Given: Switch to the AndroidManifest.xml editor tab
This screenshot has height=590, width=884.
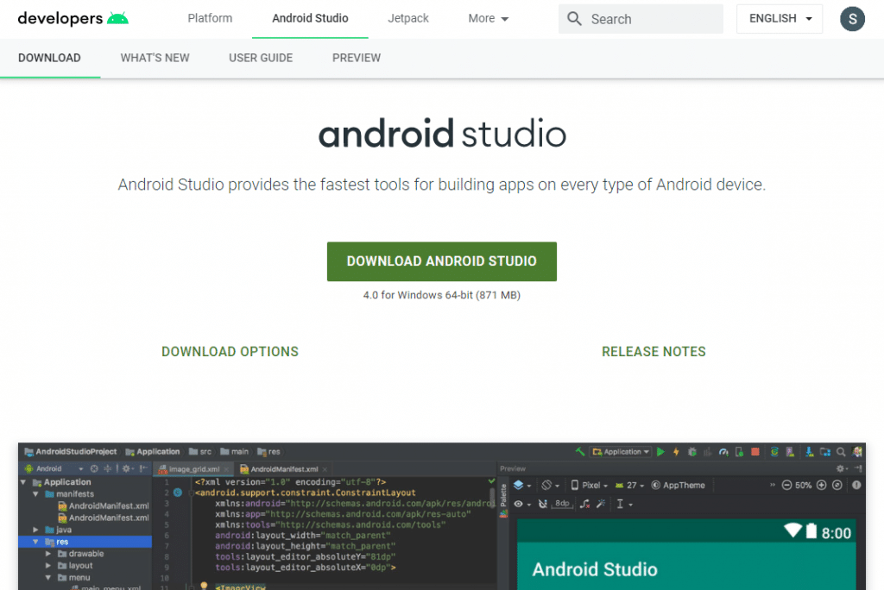Looking at the screenshot, I should pos(283,469).
